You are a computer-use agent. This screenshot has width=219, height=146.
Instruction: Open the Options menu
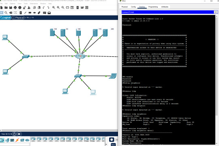pos(13,4)
